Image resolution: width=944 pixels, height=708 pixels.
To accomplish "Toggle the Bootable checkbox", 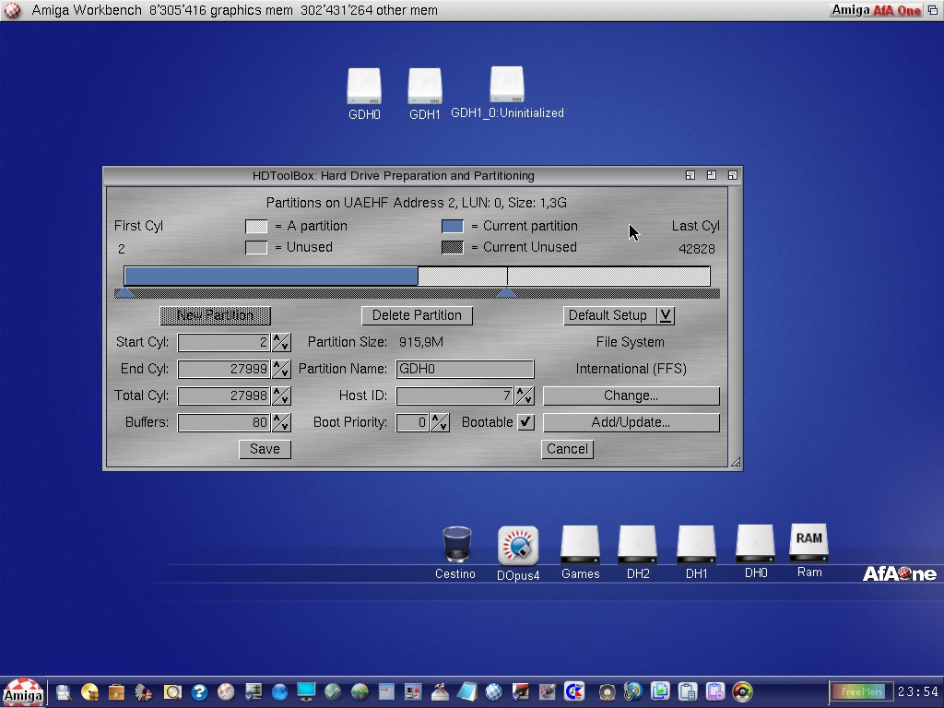I will (x=525, y=422).
